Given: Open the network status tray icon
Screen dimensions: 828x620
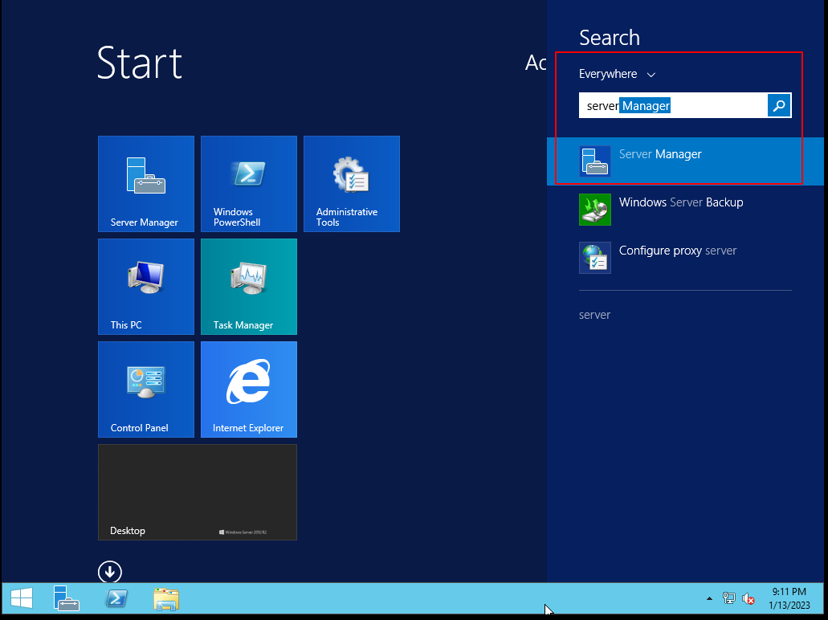Looking at the screenshot, I should click(728, 598).
